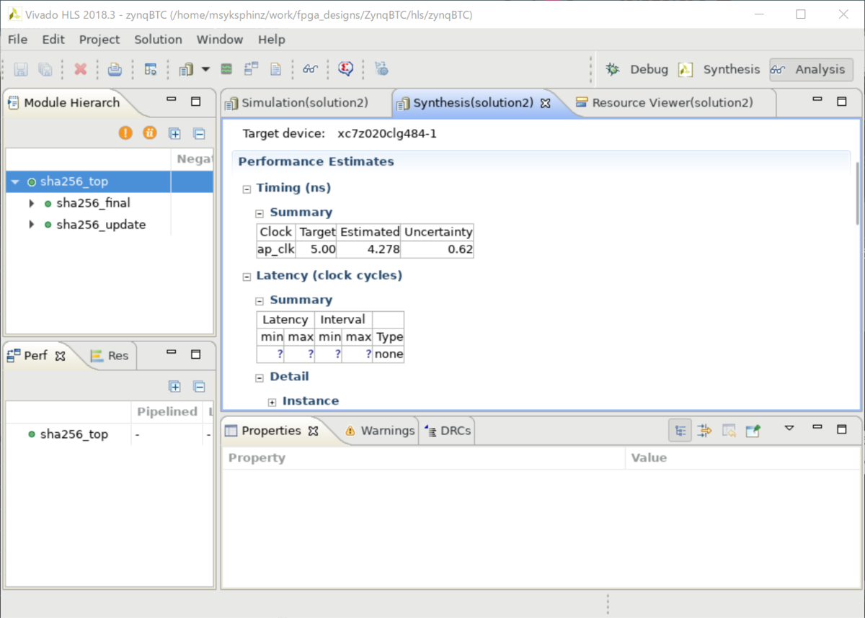This screenshot has width=865, height=618.
Task: Click the Pipelined column header
Action: [x=167, y=411]
